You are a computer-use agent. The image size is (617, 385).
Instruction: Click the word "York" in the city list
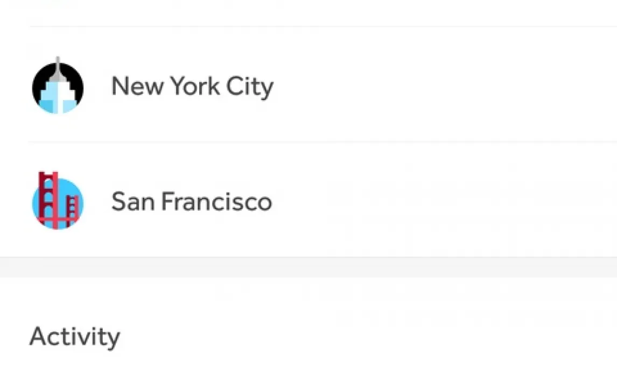(x=195, y=87)
